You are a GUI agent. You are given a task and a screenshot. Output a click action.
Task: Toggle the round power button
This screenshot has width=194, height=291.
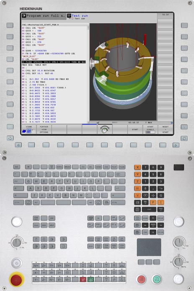(x=17, y=263)
